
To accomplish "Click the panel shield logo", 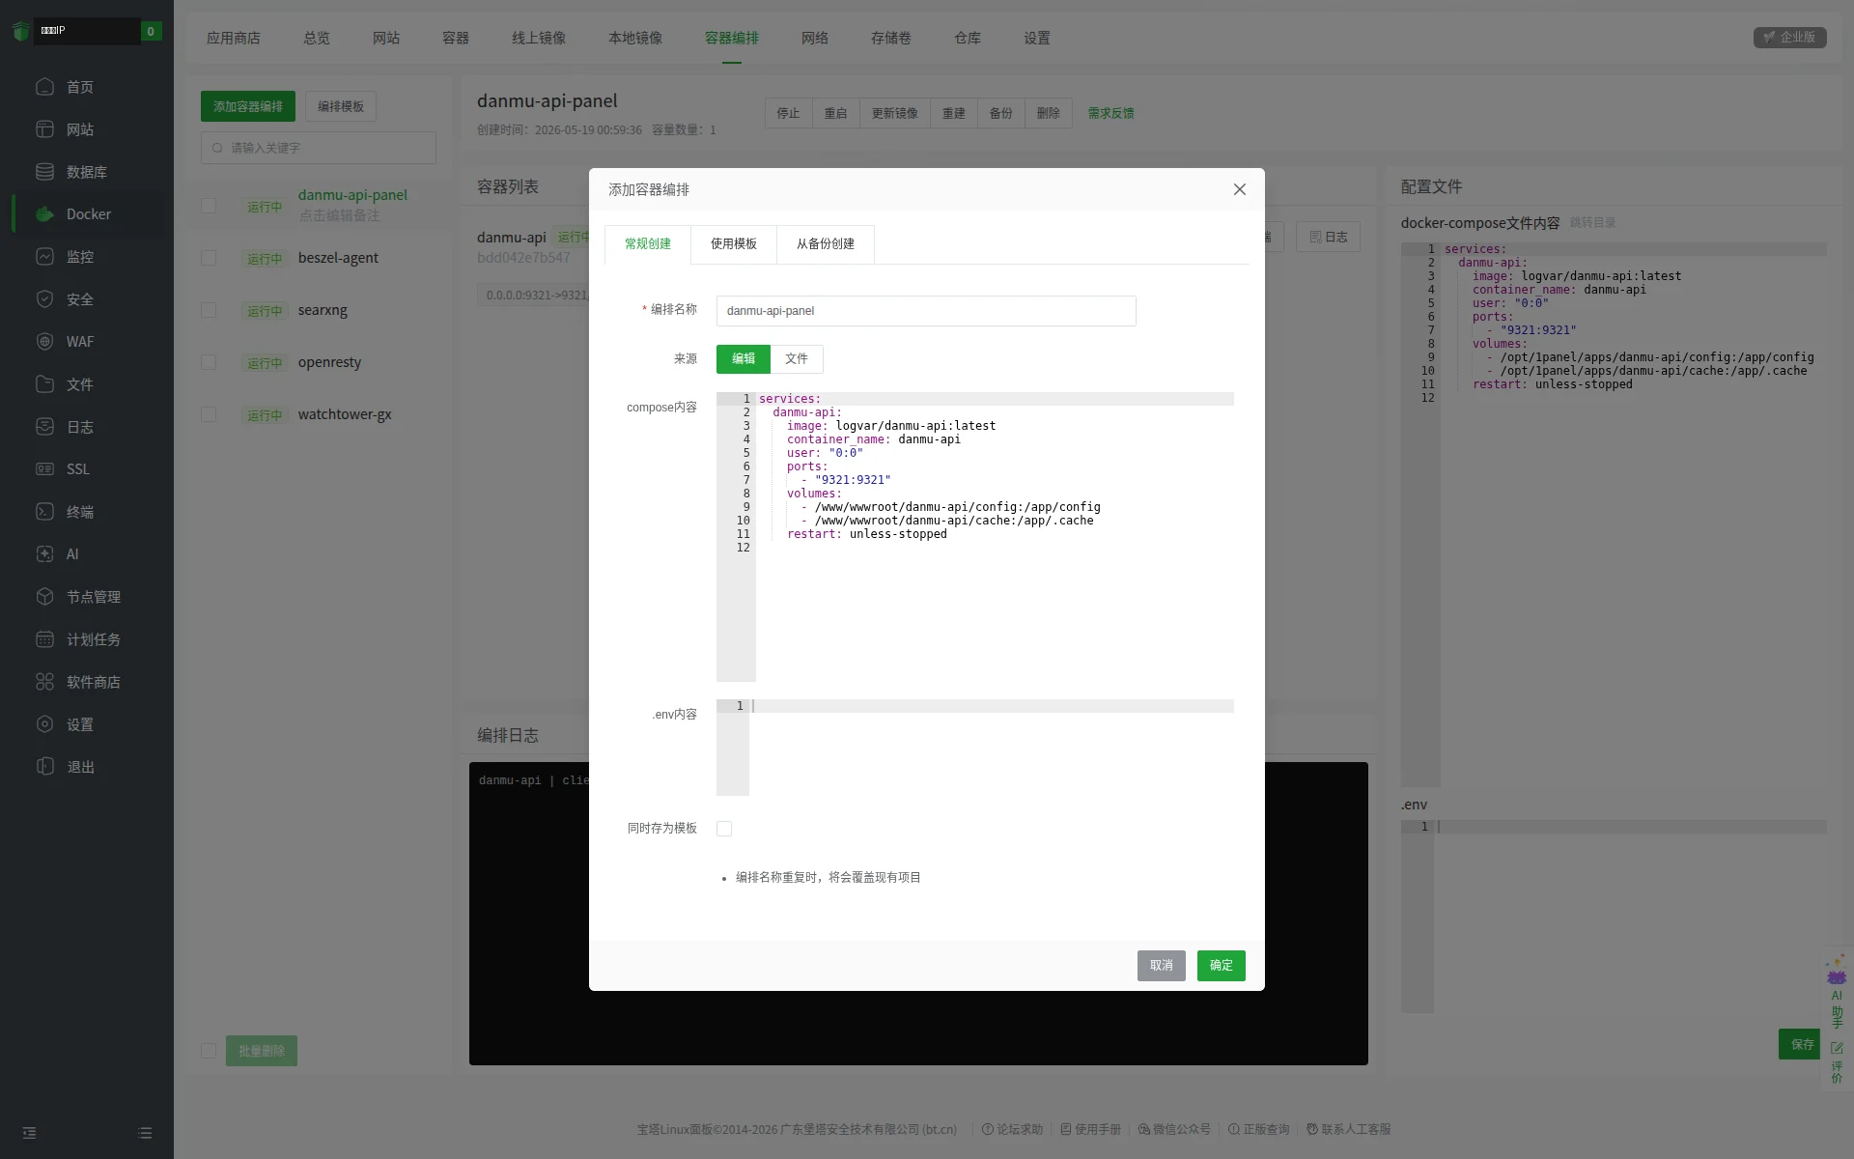I will 20,32.
